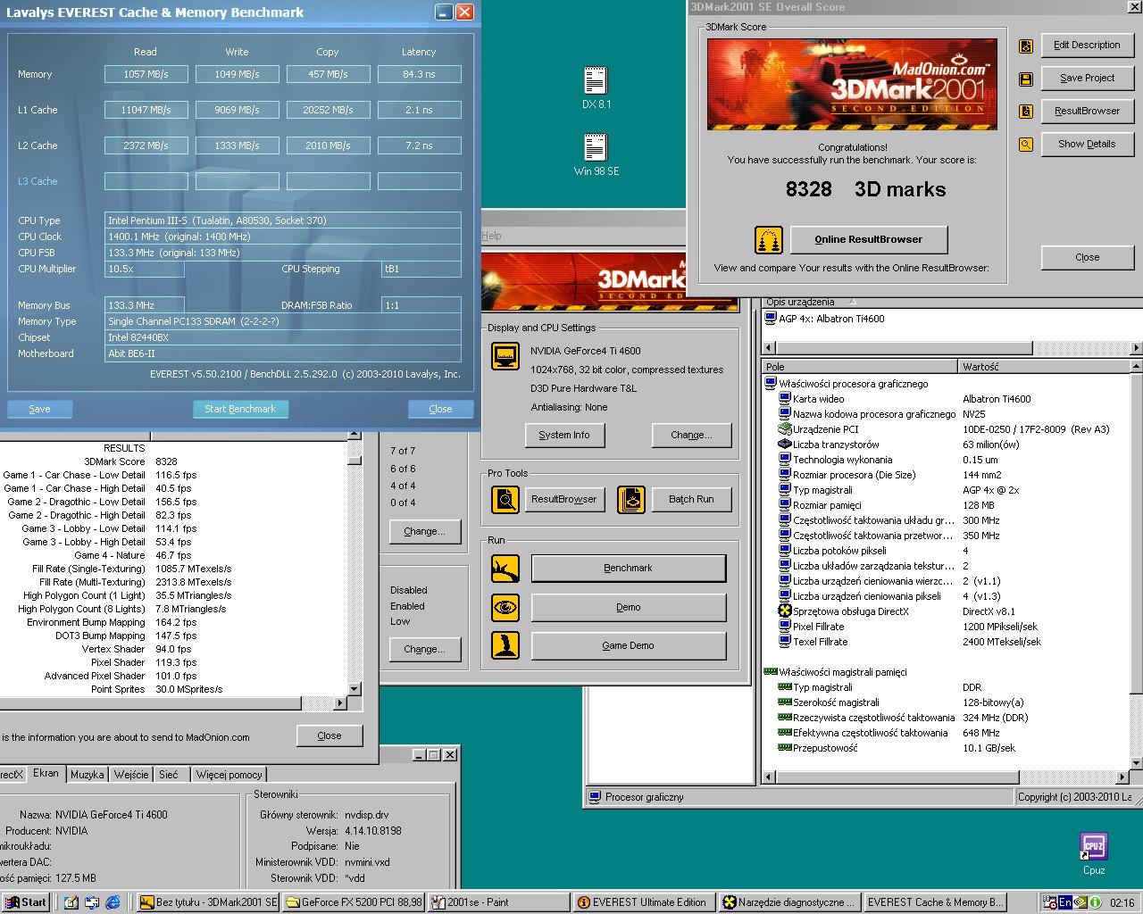
Task: Click the Show Details button
Action: click(x=1087, y=144)
